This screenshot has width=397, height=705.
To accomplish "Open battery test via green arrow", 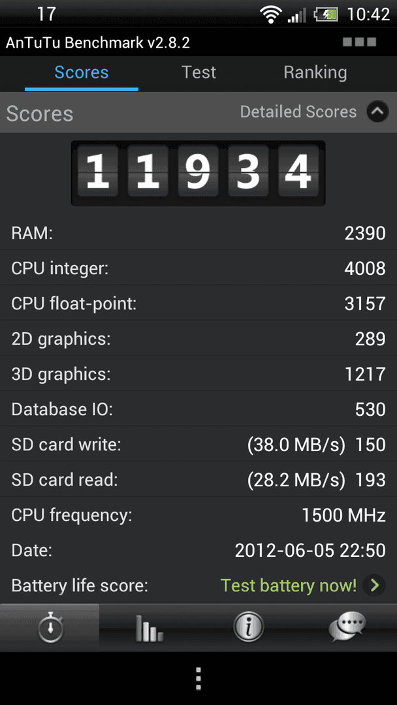I will (x=374, y=585).
